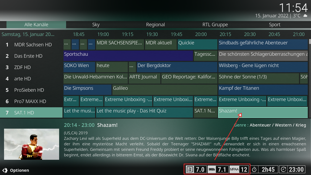Open MDR aktuell programme

tap(161, 44)
